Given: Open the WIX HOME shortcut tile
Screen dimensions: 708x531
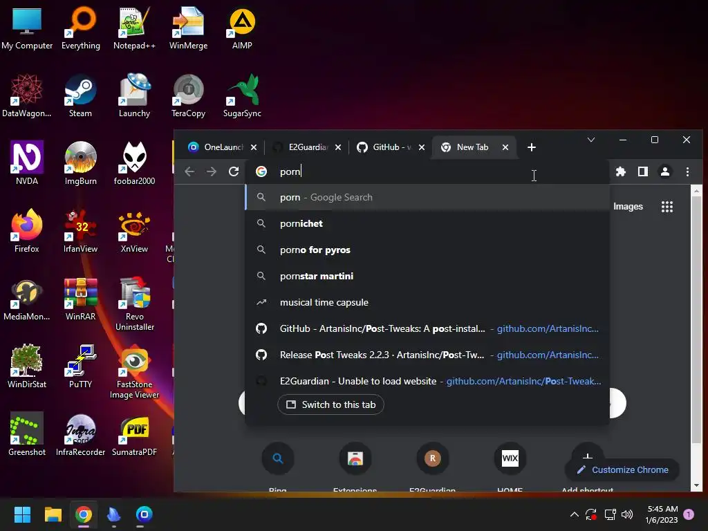Looking at the screenshot, I should [510, 466].
